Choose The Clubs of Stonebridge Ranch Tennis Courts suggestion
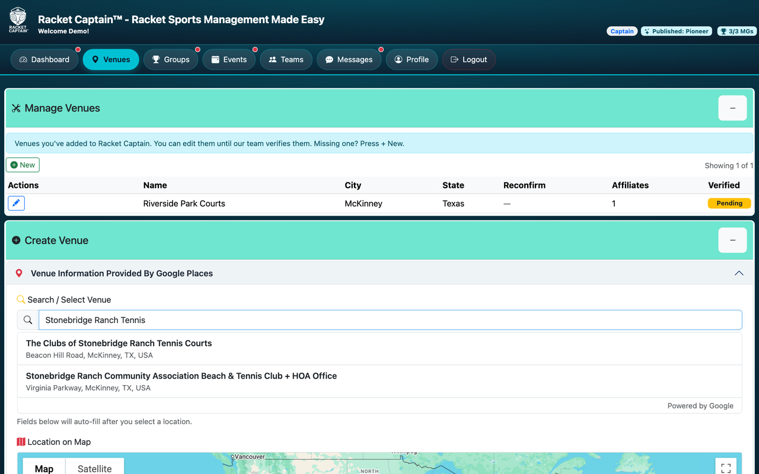759x474 pixels. [x=379, y=348]
